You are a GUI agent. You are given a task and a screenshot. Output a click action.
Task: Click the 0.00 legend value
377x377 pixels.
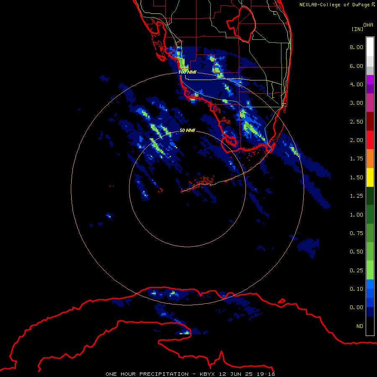[x=356, y=307]
